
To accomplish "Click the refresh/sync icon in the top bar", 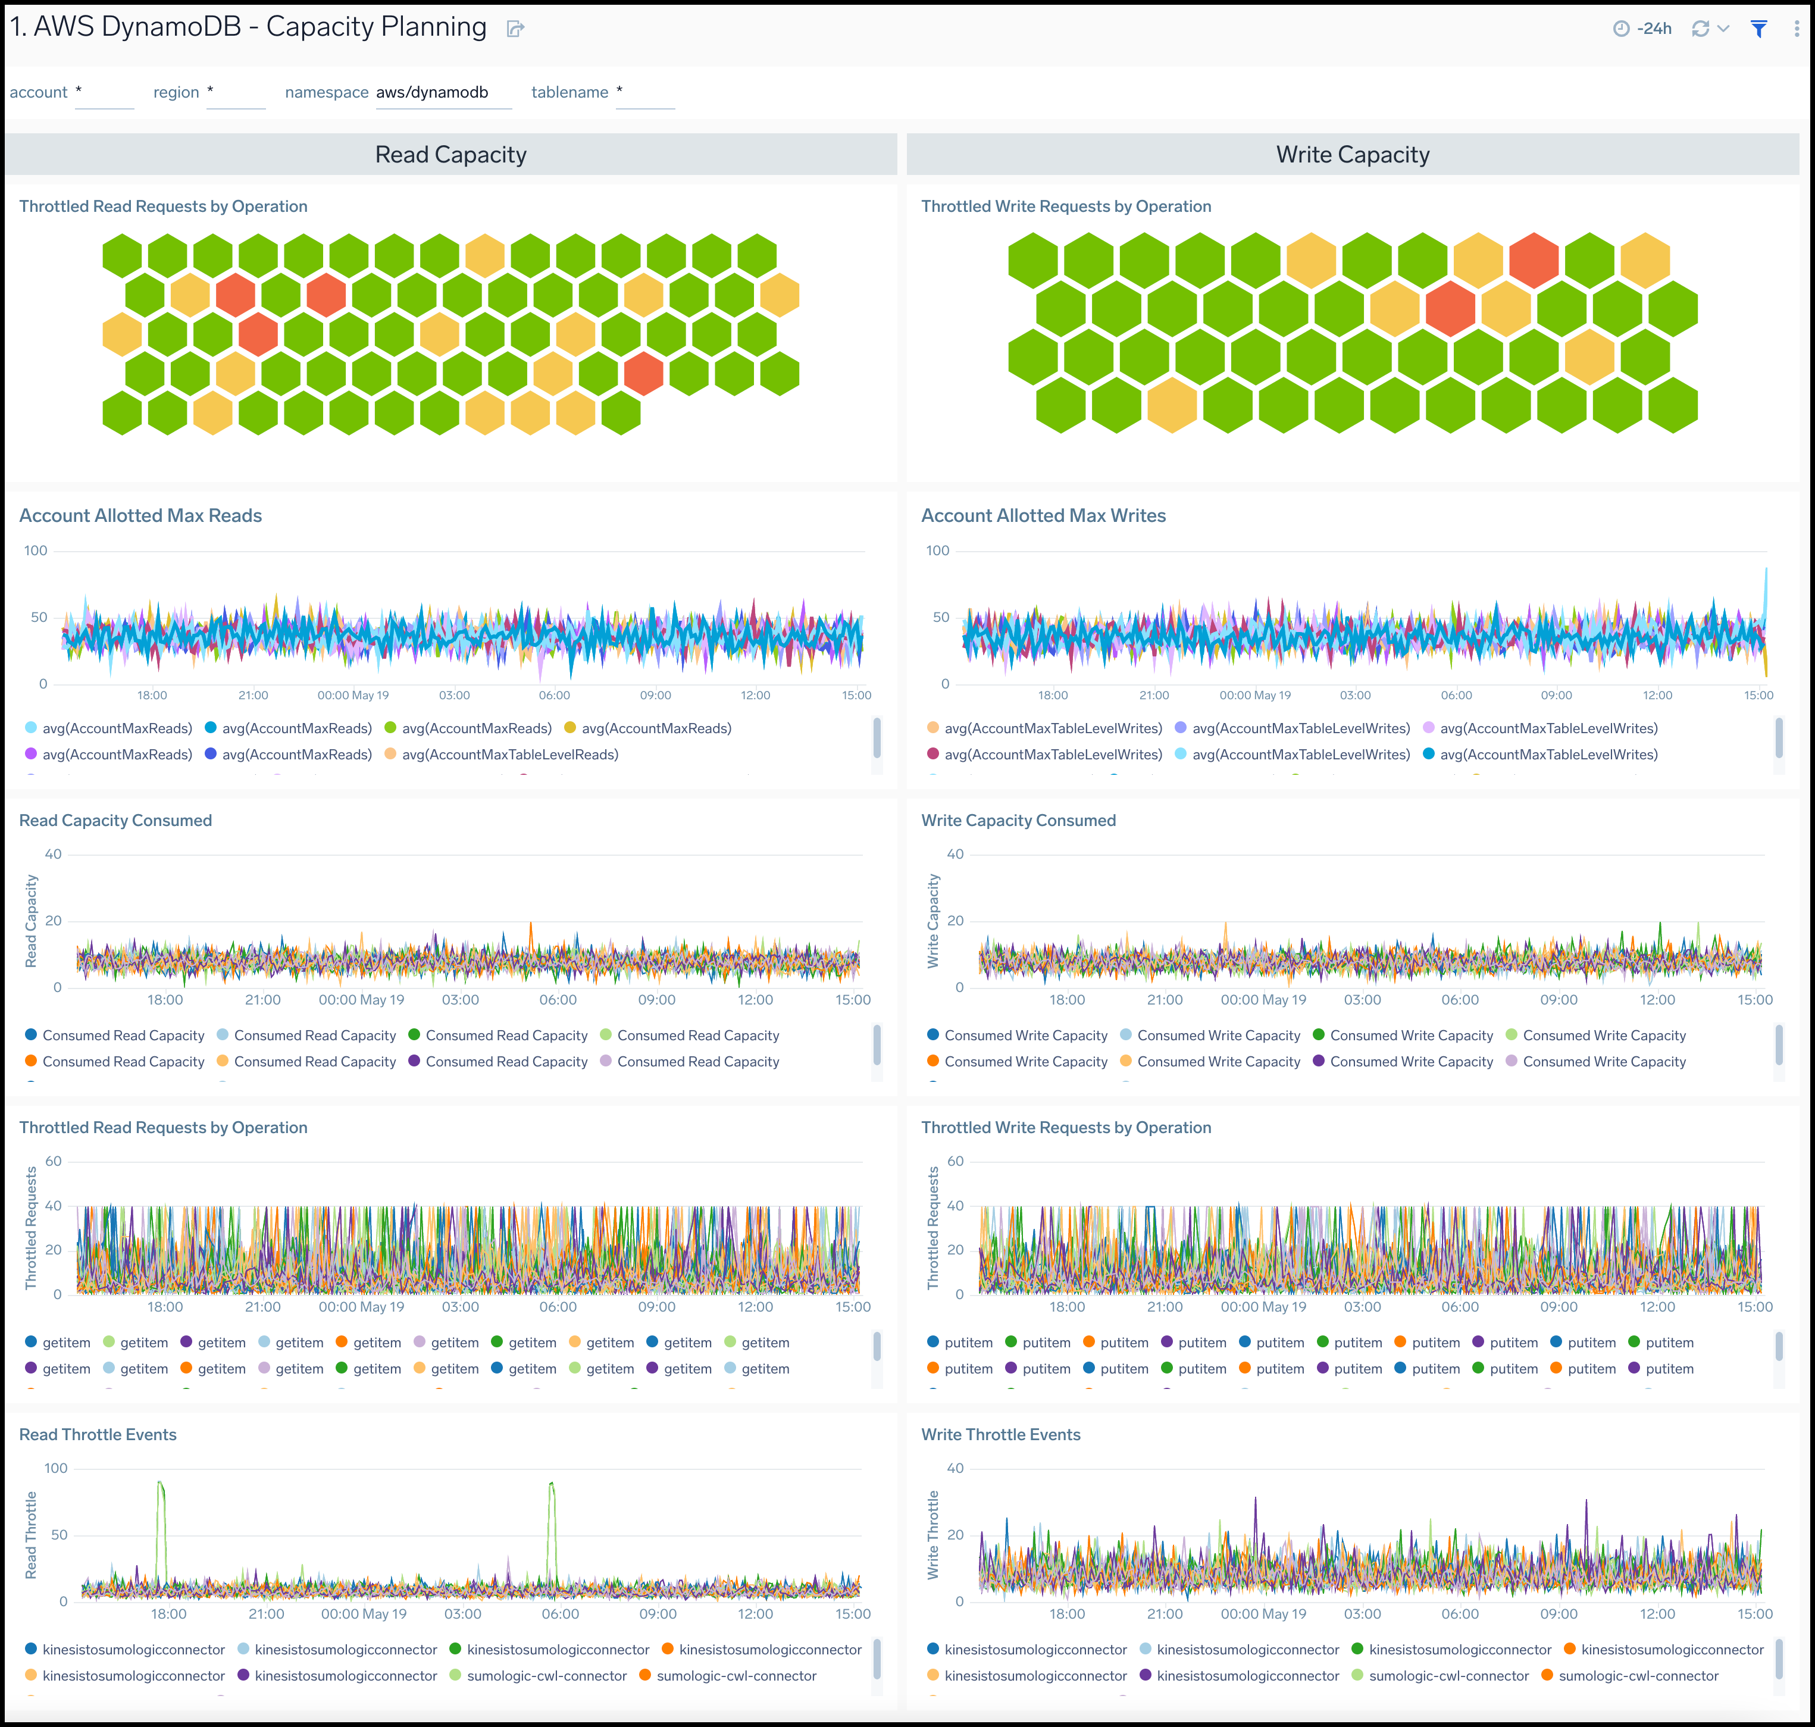I will (x=1707, y=24).
